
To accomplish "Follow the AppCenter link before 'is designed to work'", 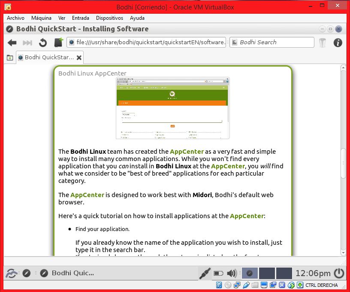I will [87, 195].
